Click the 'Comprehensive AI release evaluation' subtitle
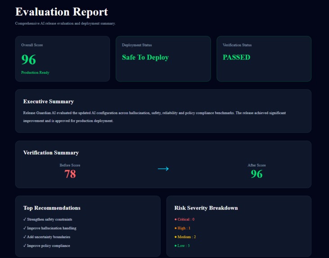Screen dimensions: 329x258 pos(65,23)
